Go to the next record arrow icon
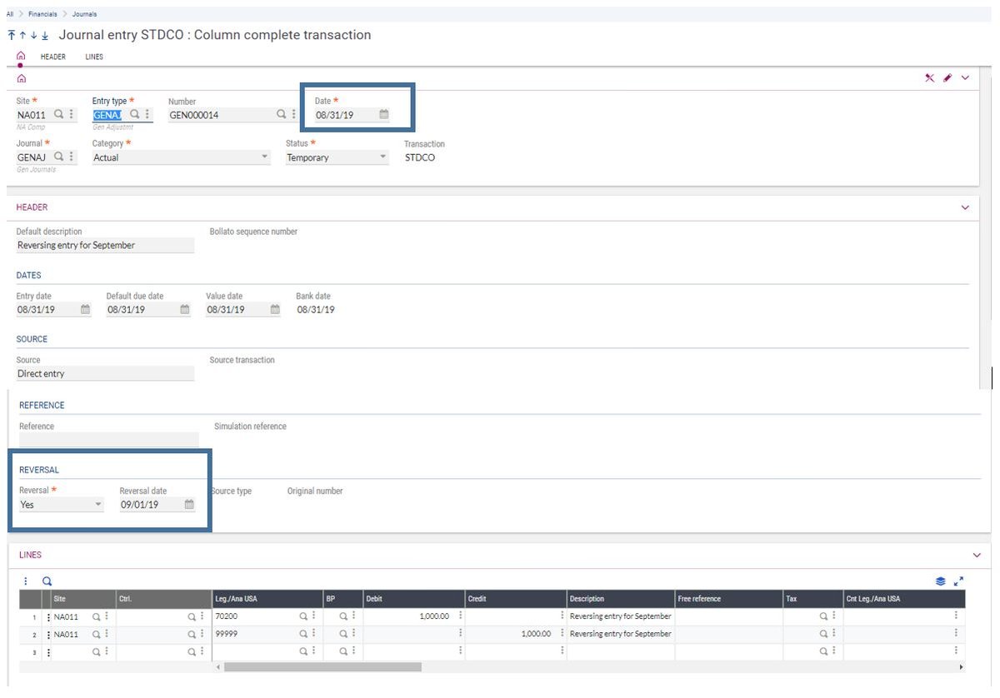The image size is (1000, 698). click(x=32, y=36)
